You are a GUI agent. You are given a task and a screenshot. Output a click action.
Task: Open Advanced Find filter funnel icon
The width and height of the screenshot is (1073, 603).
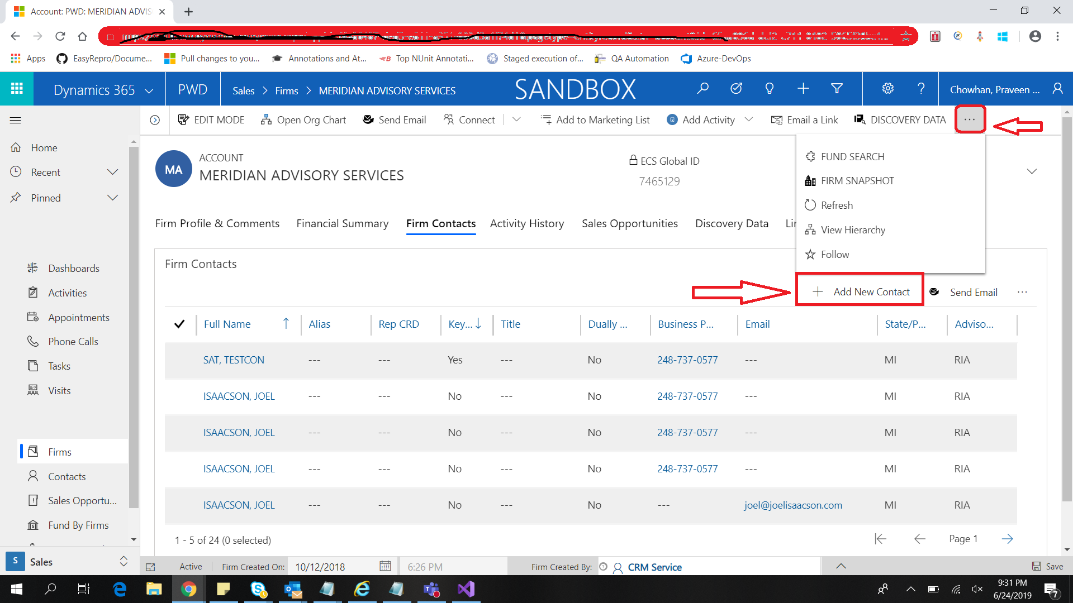(837, 88)
